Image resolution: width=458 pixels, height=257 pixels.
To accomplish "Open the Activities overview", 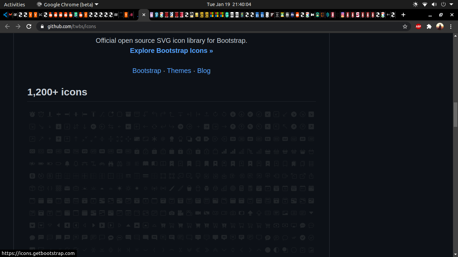I will tap(14, 4).
